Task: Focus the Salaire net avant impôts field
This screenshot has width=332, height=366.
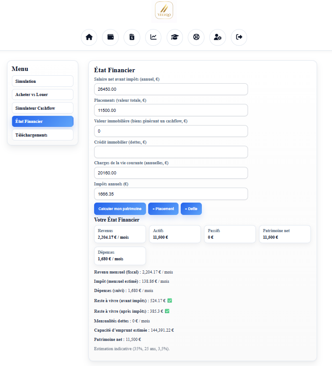Action: click(171, 89)
